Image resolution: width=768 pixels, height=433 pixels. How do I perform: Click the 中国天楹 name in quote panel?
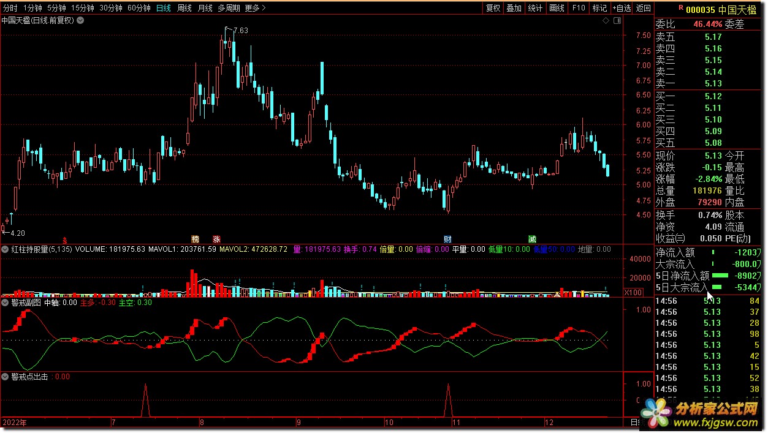click(x=739, y=9)
